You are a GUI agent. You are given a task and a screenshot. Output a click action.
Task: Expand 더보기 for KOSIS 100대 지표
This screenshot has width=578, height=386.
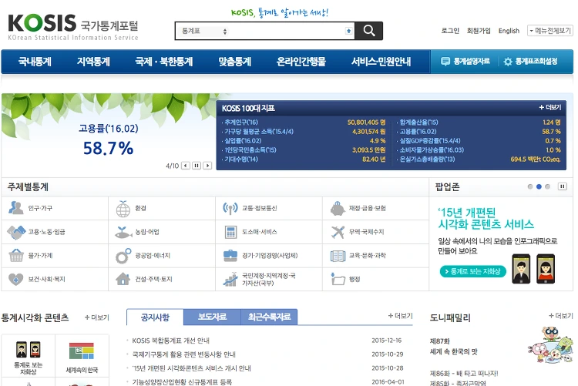click(550, 107)
